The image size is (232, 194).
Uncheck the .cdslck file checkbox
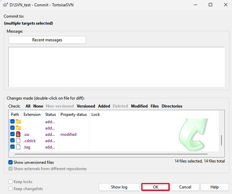coord(12,141)
